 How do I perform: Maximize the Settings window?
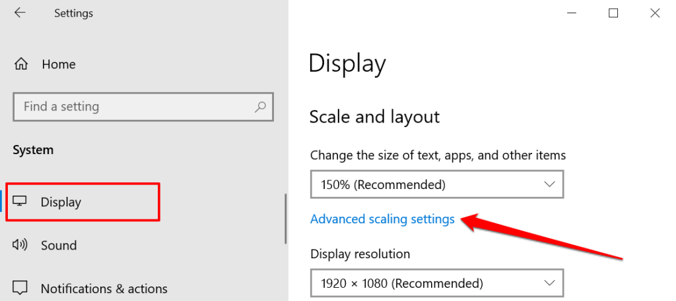point(613,13)
